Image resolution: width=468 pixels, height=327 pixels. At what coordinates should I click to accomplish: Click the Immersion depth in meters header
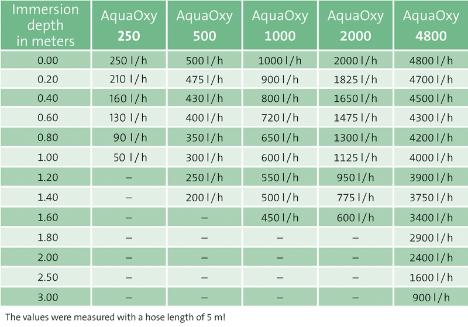coord(46,25)
